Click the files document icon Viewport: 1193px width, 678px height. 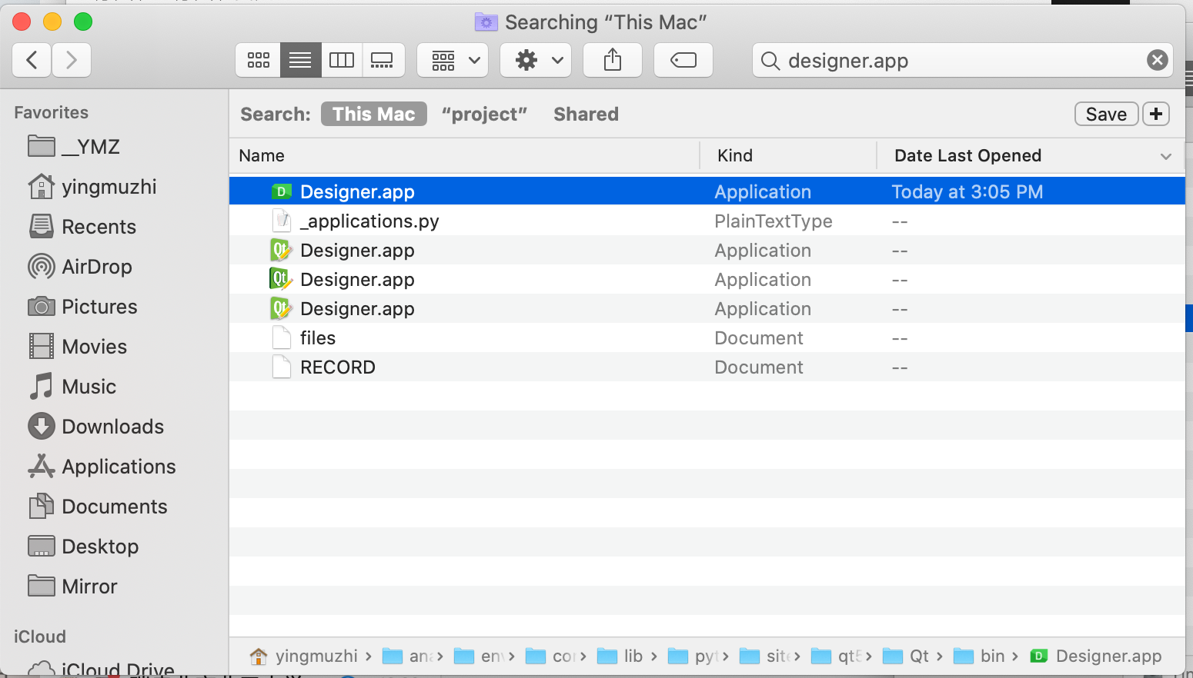pos(282,337)
